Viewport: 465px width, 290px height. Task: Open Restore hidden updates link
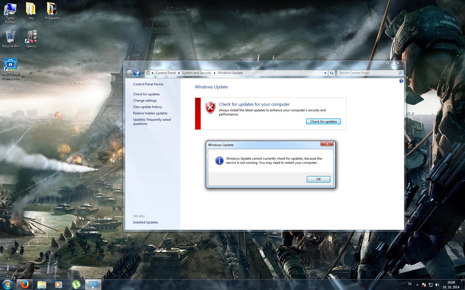click(x=150, y=113)
